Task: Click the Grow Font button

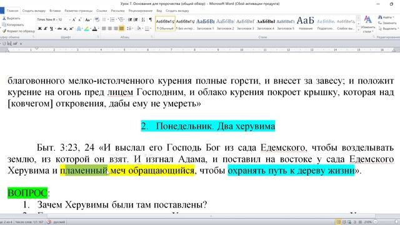Action: 74,19
